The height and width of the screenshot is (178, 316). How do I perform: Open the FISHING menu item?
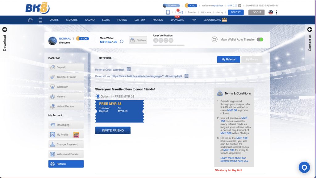tap(122, 20)
